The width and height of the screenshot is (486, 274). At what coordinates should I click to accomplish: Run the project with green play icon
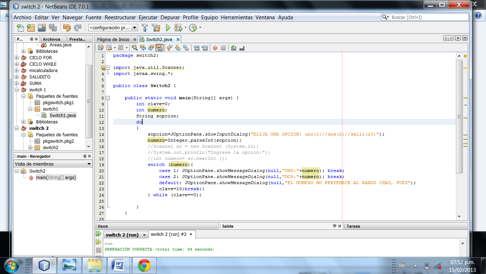pos(168,28)
